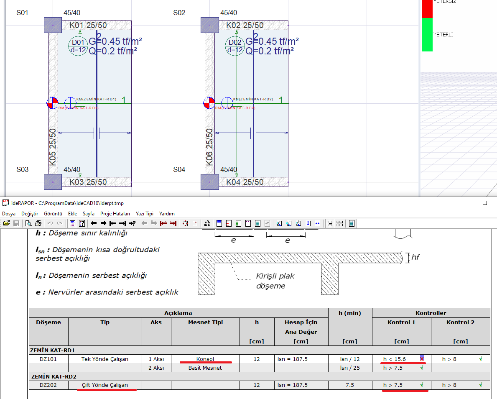The height and width of the screenshot is (399, 497).
Task: Toggle single page view mode
Action: pos(330,223)
